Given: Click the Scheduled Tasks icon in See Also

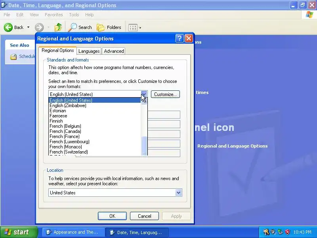Looking at the screenshot, I should 13,57.
